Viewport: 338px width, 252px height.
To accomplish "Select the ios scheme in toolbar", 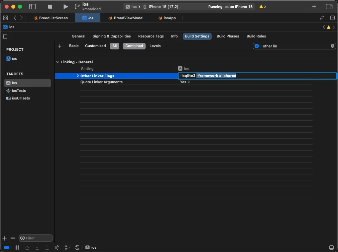I will coord(131,7).
